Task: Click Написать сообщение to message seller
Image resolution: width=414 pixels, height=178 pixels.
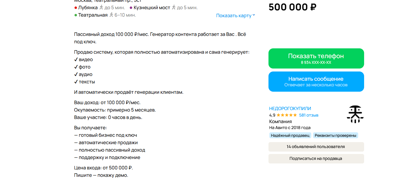Action: tap(316, 81)
